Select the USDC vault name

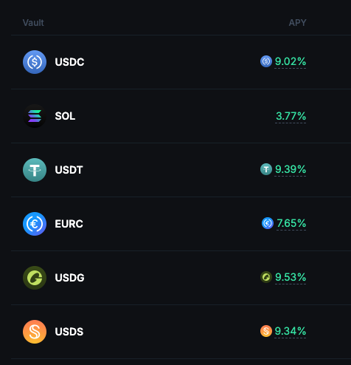[x=69, y=62]
